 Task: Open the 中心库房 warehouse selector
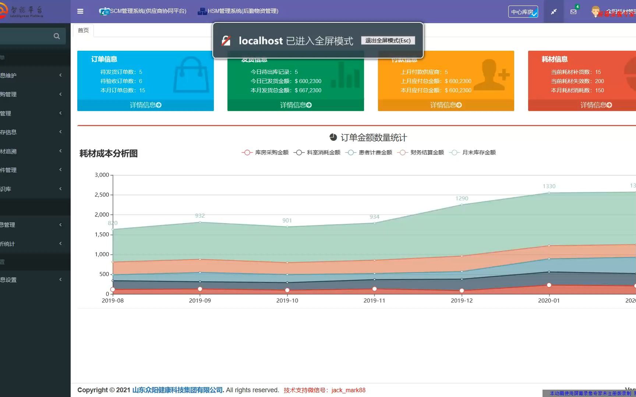click(523, 12)
